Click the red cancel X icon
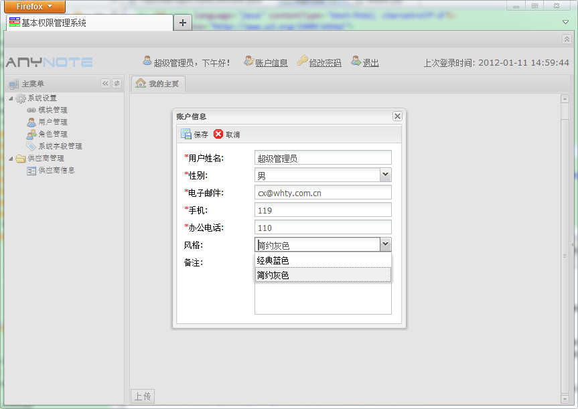This screenshot has height=409, width=578. [x=218, y=134]
